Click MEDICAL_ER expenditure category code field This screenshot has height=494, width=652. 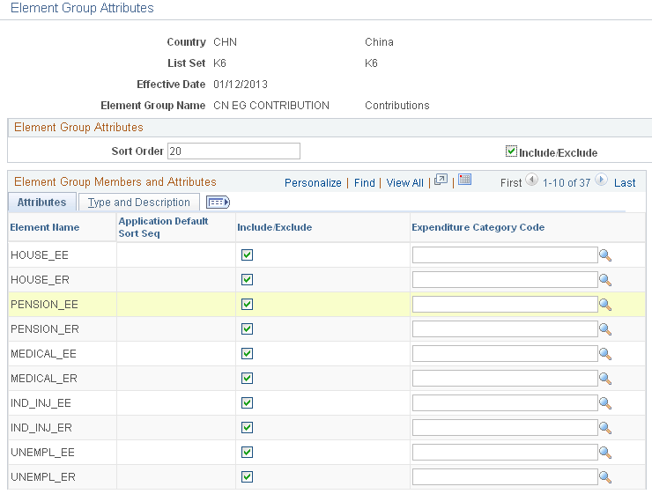505,378
